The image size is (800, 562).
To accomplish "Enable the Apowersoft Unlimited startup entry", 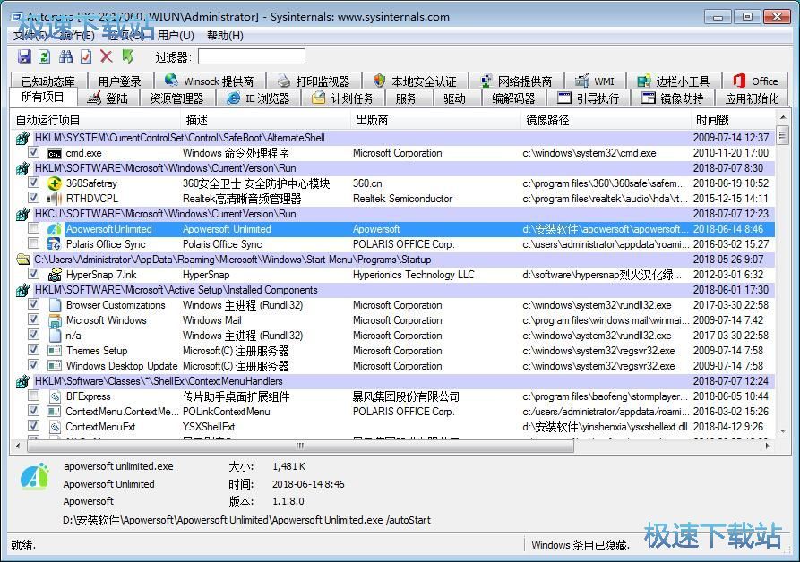I will point(34,228).
